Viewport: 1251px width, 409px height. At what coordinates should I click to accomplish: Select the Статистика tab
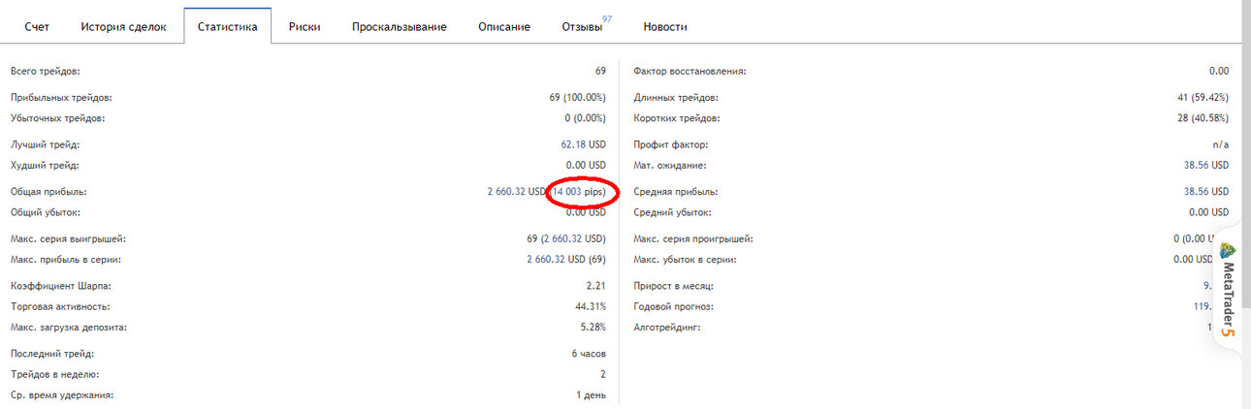point(228,27)
